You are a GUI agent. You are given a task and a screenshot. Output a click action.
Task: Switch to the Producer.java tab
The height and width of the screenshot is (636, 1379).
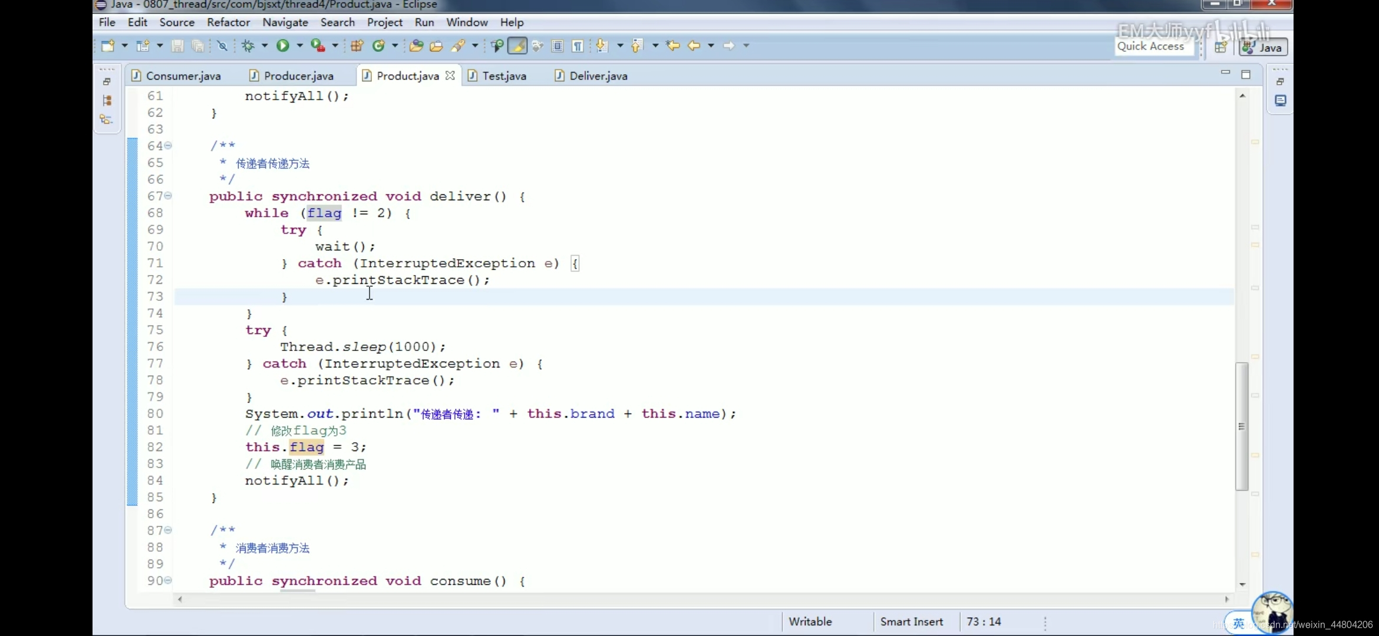pyautogui.click(x=298, y=76)
